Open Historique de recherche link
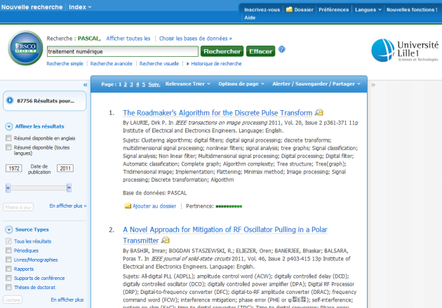The height and width of the screenshot is (308, 442). point(216,64)
